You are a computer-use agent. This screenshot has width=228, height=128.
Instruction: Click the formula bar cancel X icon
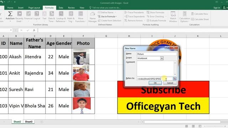pyautogui.click(x=21, y=30)
